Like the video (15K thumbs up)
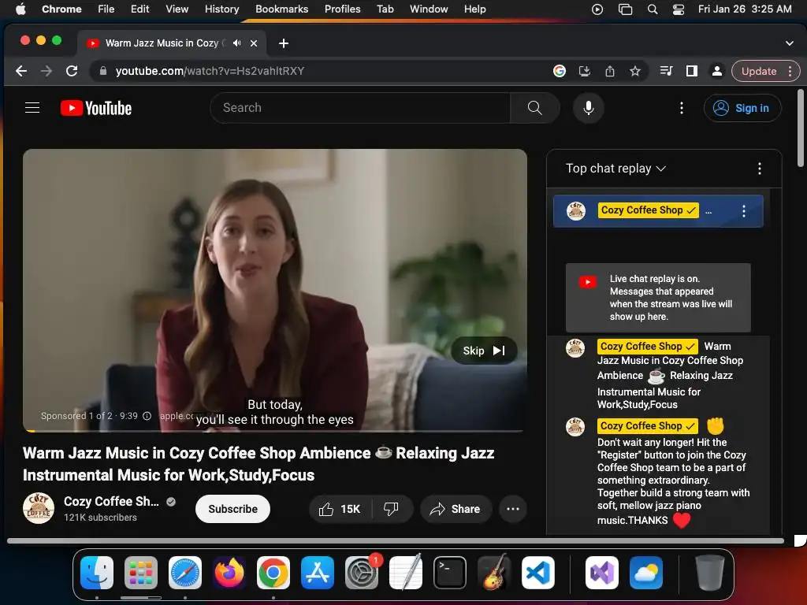This screenshot has width=807, height=605. coord(340,510)
